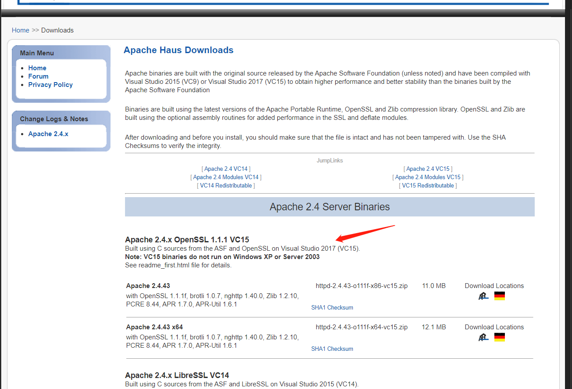
Task: Click Download Locations label for x86 build
Action: (x=494, y=286)
